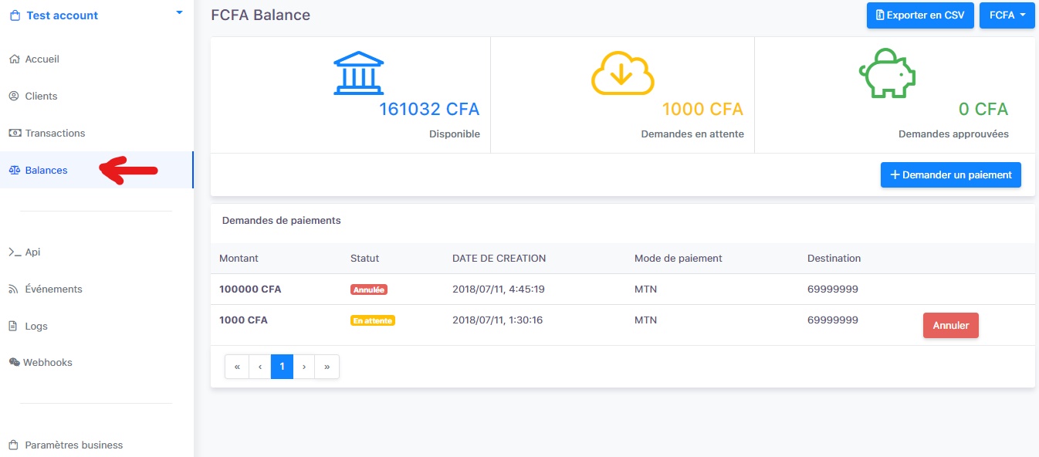Click the 0 CFA approved requests value

click(983, 110)
